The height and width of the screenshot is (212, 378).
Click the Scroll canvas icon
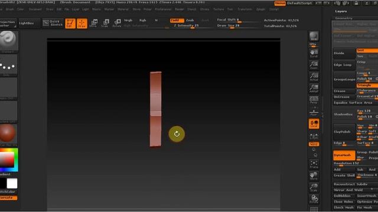click(314, 54)
